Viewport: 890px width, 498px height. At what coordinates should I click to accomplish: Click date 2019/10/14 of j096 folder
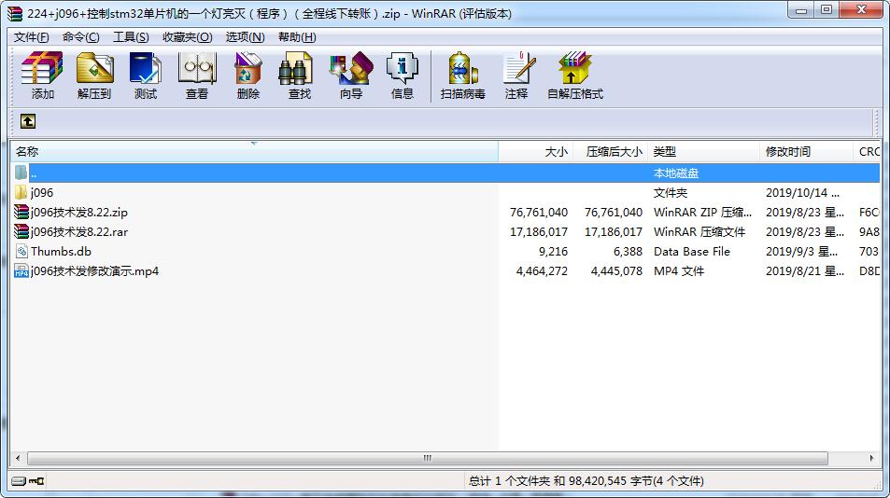pyautogui.click(x=802, y=193)
